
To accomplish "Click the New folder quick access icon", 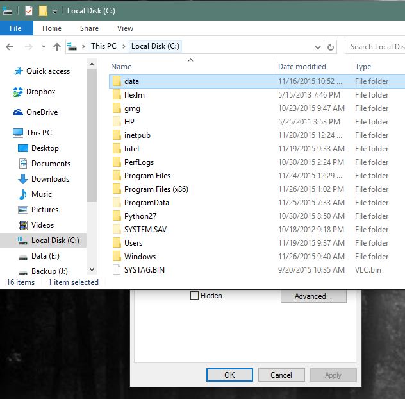I will (x=43, y=11).
